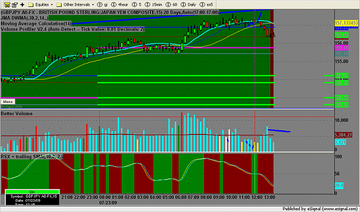The height and width of the screenshot is (212, 360).
Task: Switch to the 4hour interval
Action: 119,5
